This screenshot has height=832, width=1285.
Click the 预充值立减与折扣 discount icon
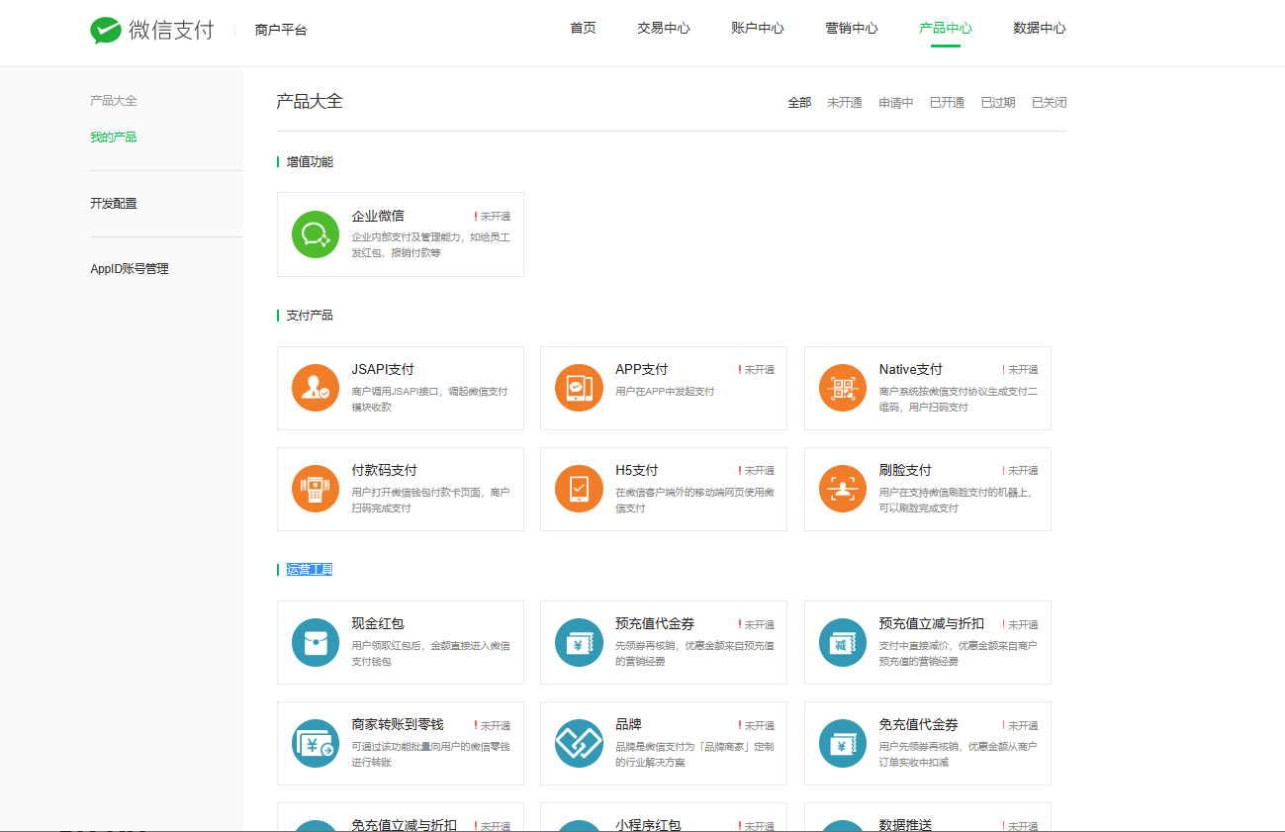843,642
